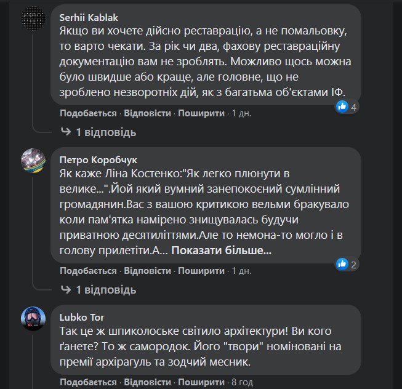Click Петро Коробчук's profile avatar

coord(33,161)
